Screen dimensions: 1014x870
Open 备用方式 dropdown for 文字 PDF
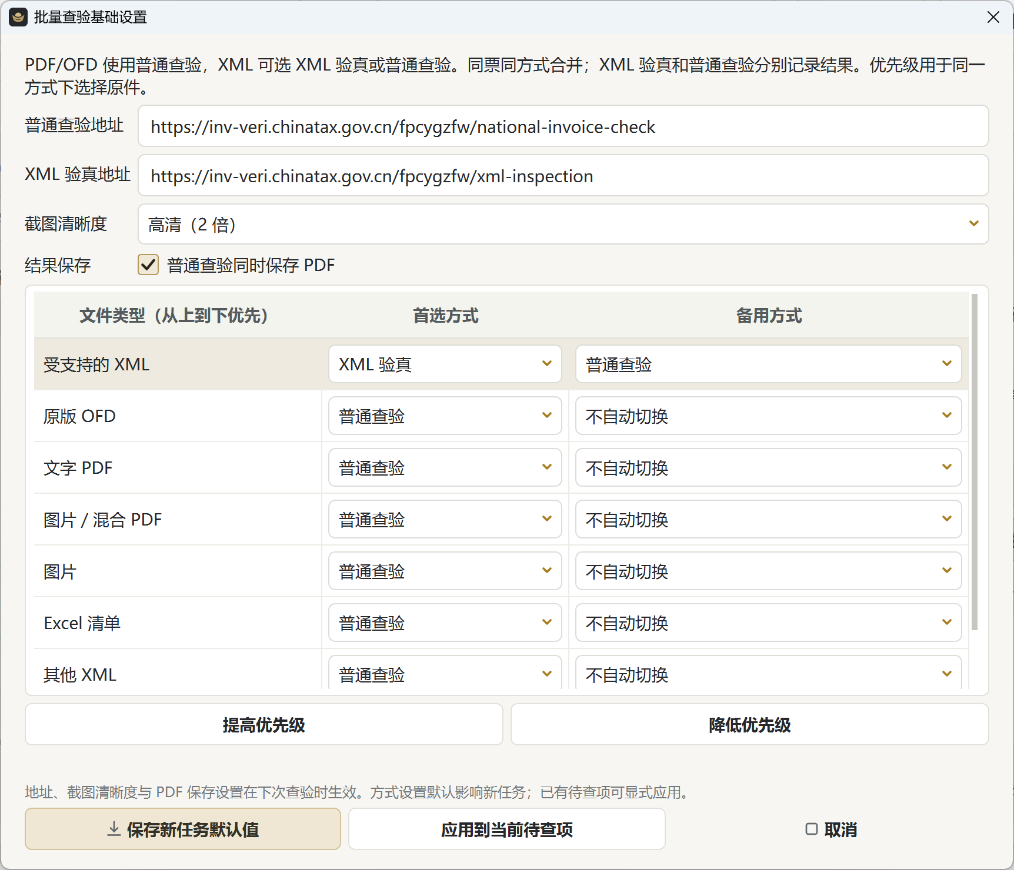pos(768,467)
